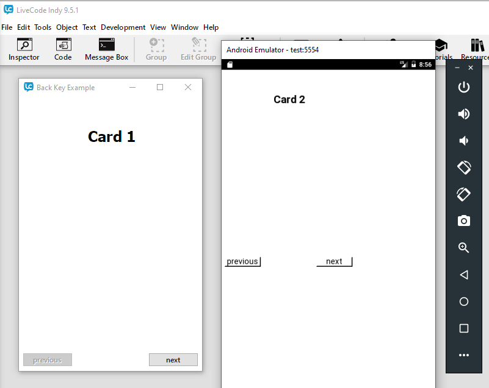Open the View menu
The image size is (489, 388).
158,27
